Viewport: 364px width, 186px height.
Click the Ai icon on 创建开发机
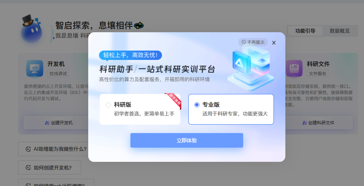click(47, 123)
